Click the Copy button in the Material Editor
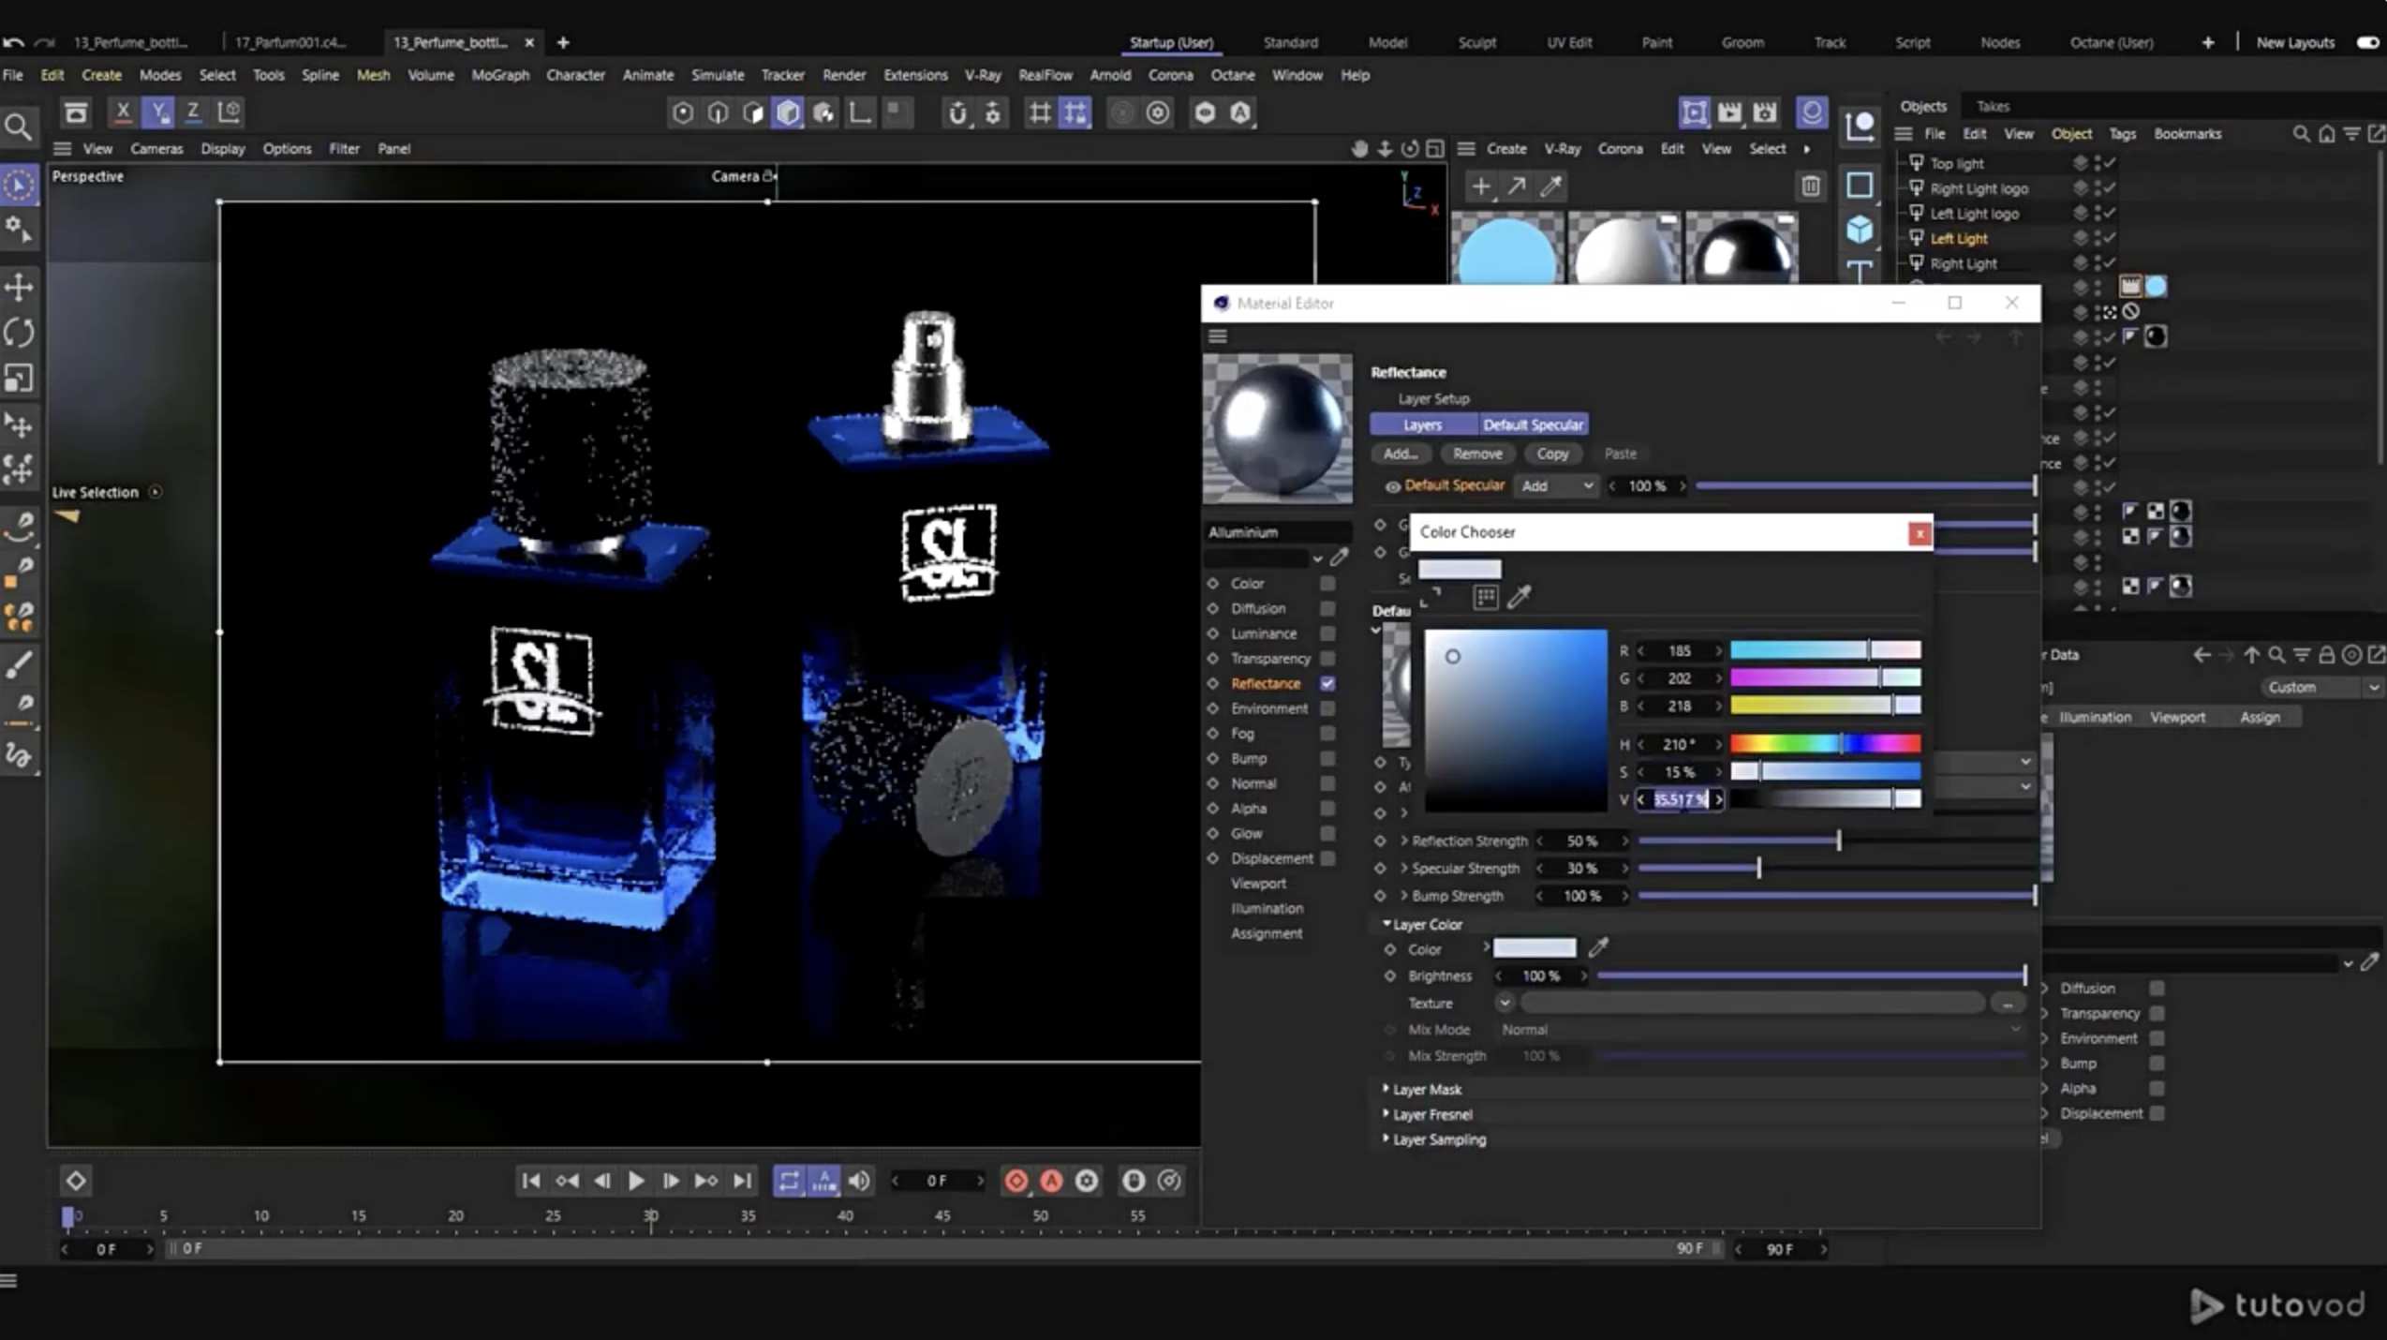Image resolution: width=2387 pixels, height=1340 pixels. [1552, 454]
